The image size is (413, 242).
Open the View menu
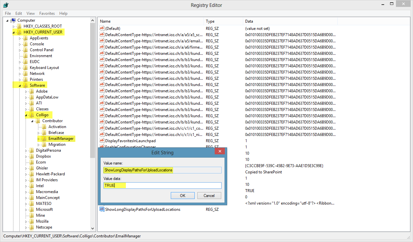[30, 13]
